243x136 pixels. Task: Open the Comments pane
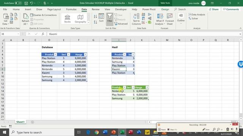tap(231, 9)
